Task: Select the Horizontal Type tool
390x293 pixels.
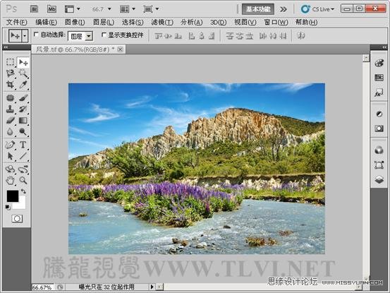Action: tap(23, 145)
